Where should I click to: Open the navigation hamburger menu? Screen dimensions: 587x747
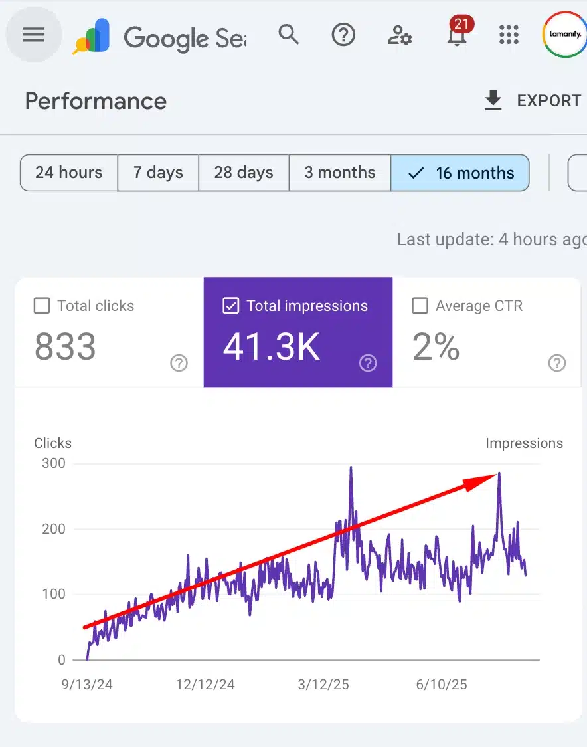[x=33, y=35]
